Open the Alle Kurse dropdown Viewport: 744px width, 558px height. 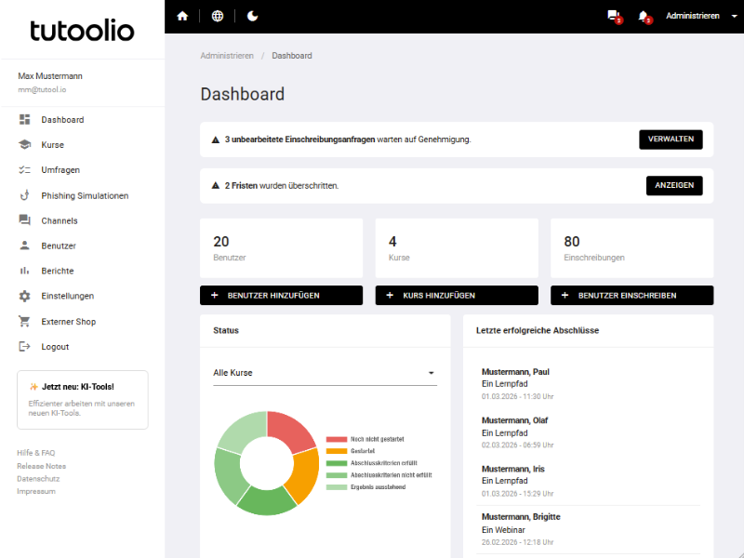click(325, 373)
